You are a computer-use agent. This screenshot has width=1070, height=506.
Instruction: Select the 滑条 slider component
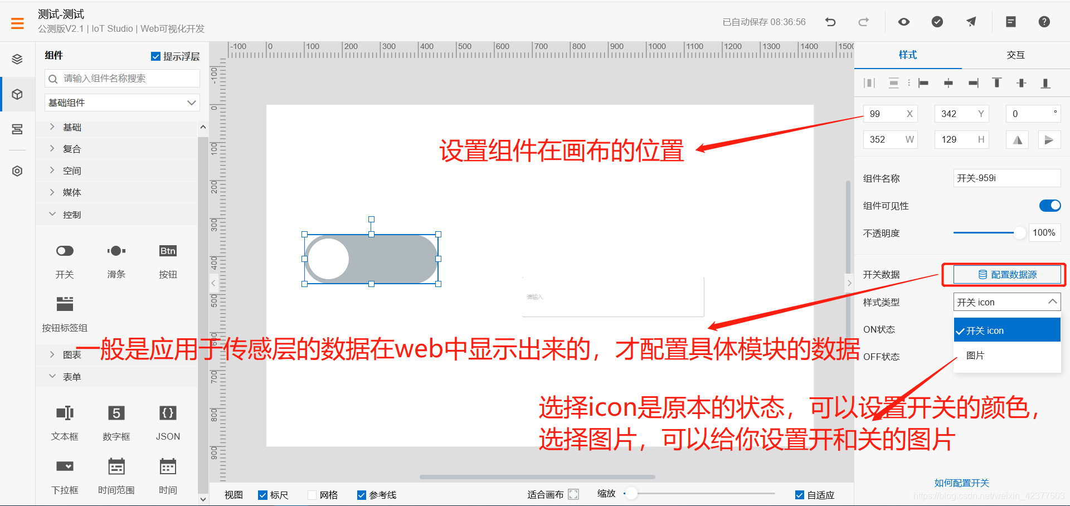(x=116, y=261)
